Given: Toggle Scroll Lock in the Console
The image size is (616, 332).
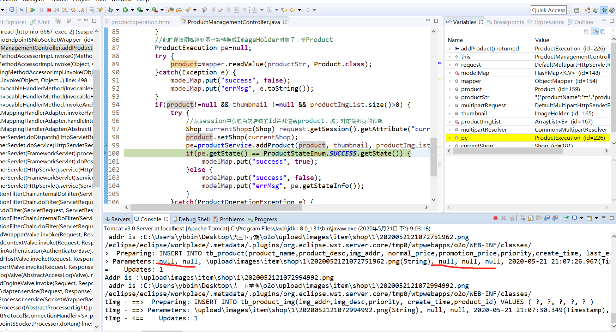Looking at the screenshot, I should click(x=531, y=218).
